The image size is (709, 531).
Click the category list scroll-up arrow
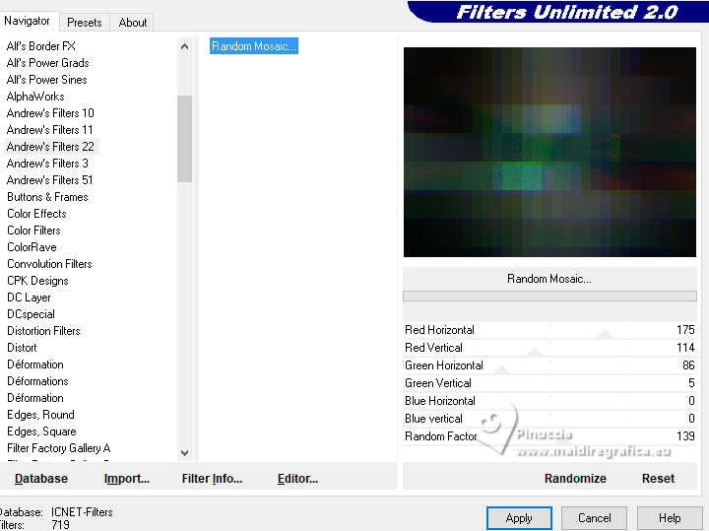pos(184,46)
